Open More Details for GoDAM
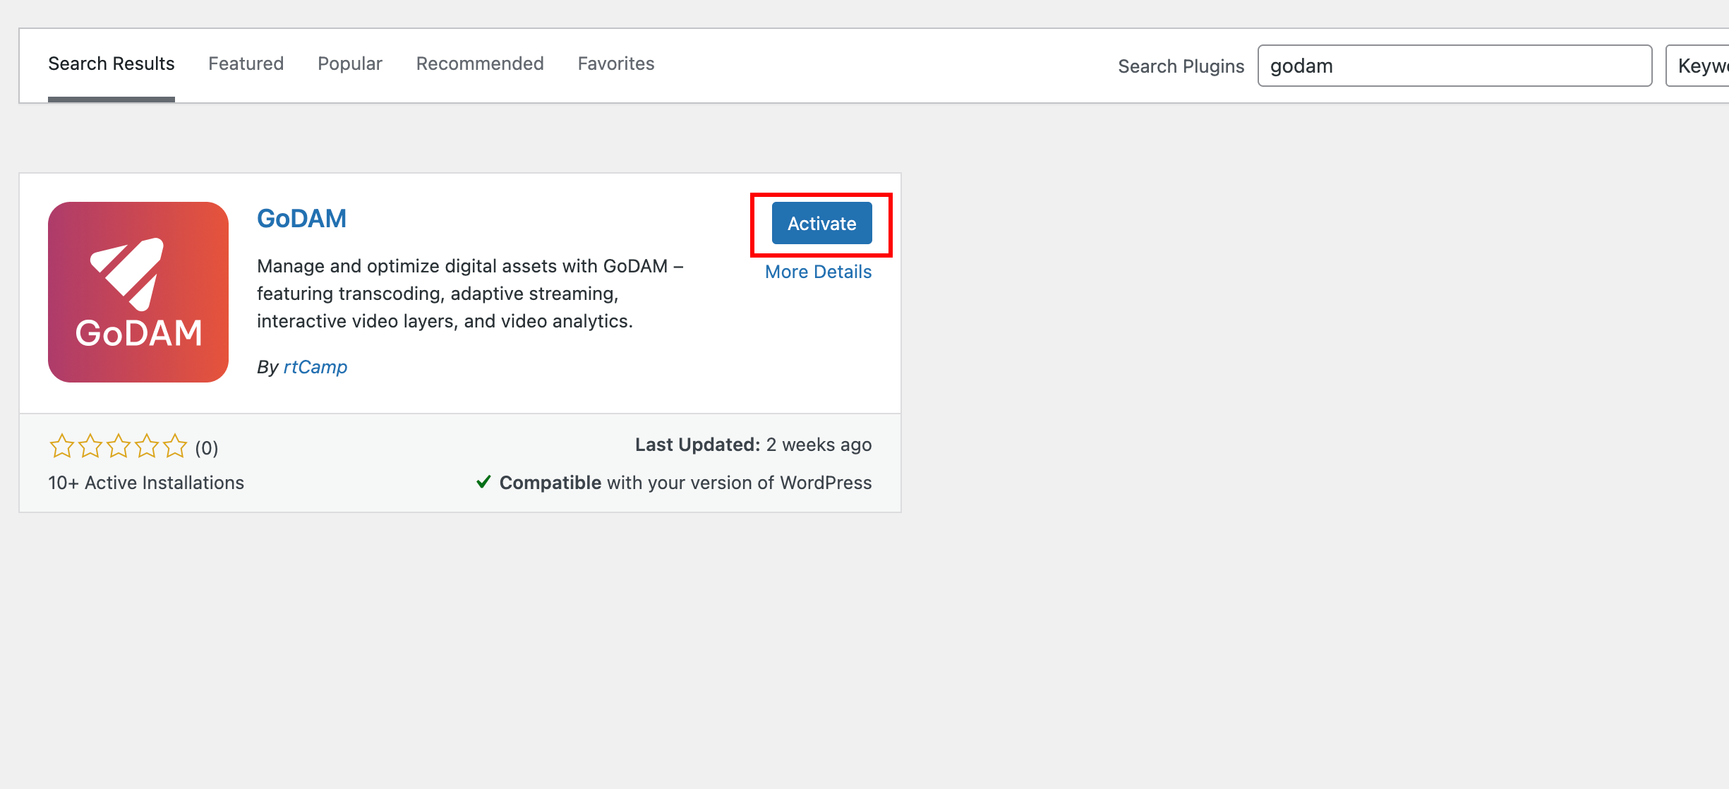The height and width of the screenshot is (789, 1729). 818,272
